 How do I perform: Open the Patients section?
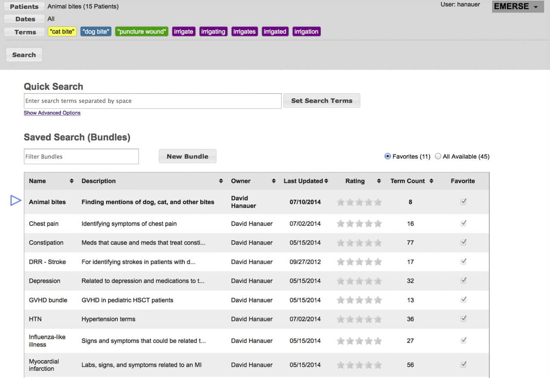click(24, 6)
